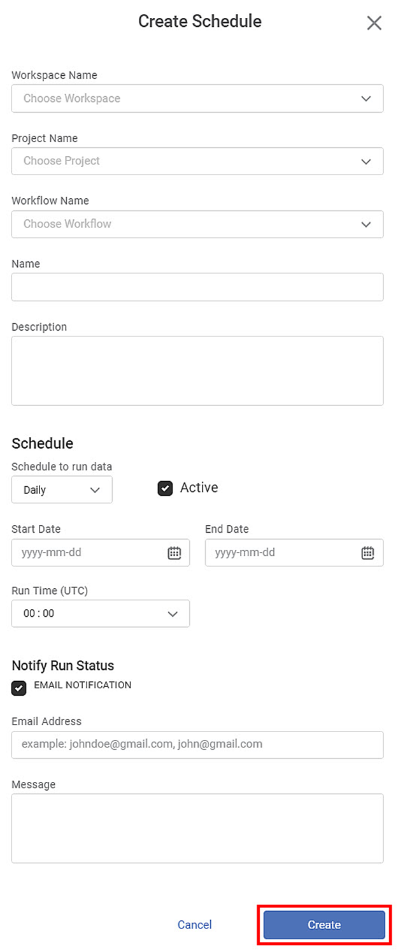398x952 pixels.
Task: Change the Daily schedule frequency dropdown
Action: [x=62, y=490]
